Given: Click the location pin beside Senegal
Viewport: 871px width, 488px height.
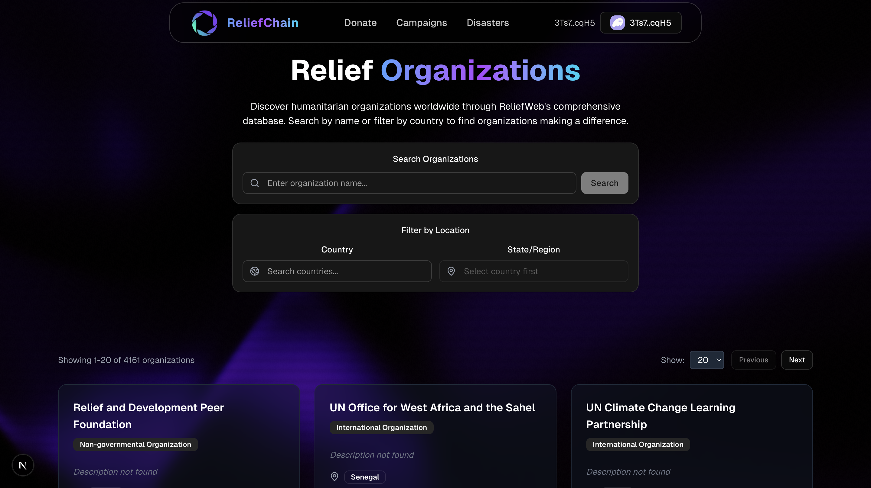Looking at the screenshot, I should pos(334,477).
